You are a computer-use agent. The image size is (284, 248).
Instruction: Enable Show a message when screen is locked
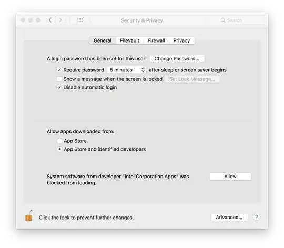(x=59, y=79)
